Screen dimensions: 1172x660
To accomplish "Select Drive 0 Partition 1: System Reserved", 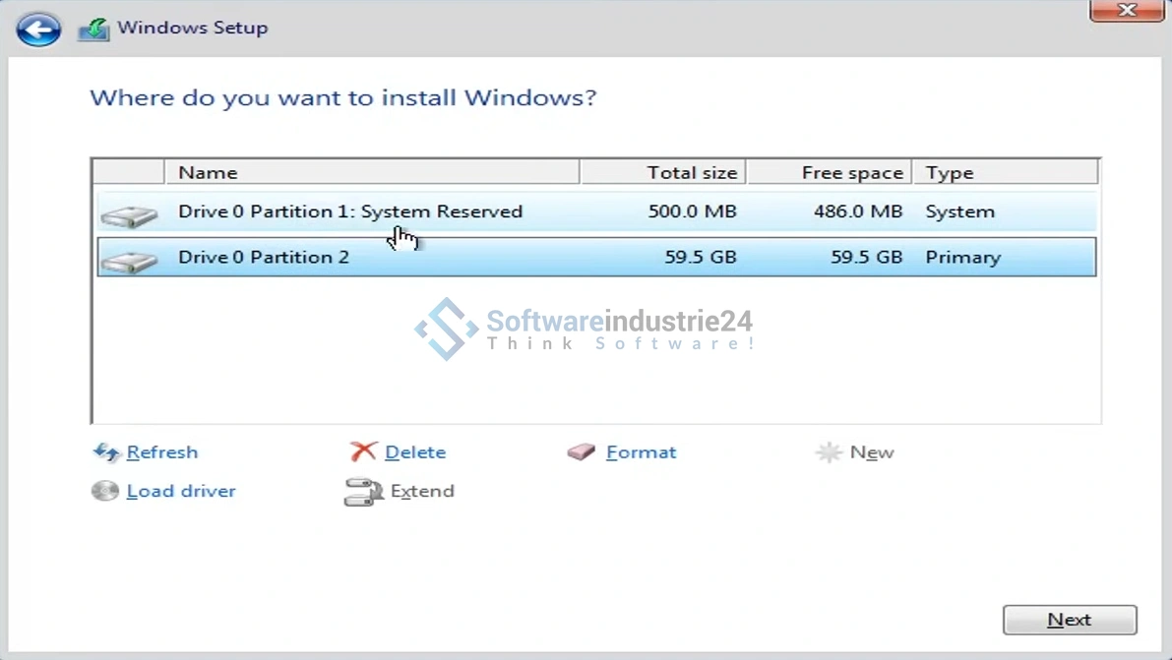I will 349,211.
